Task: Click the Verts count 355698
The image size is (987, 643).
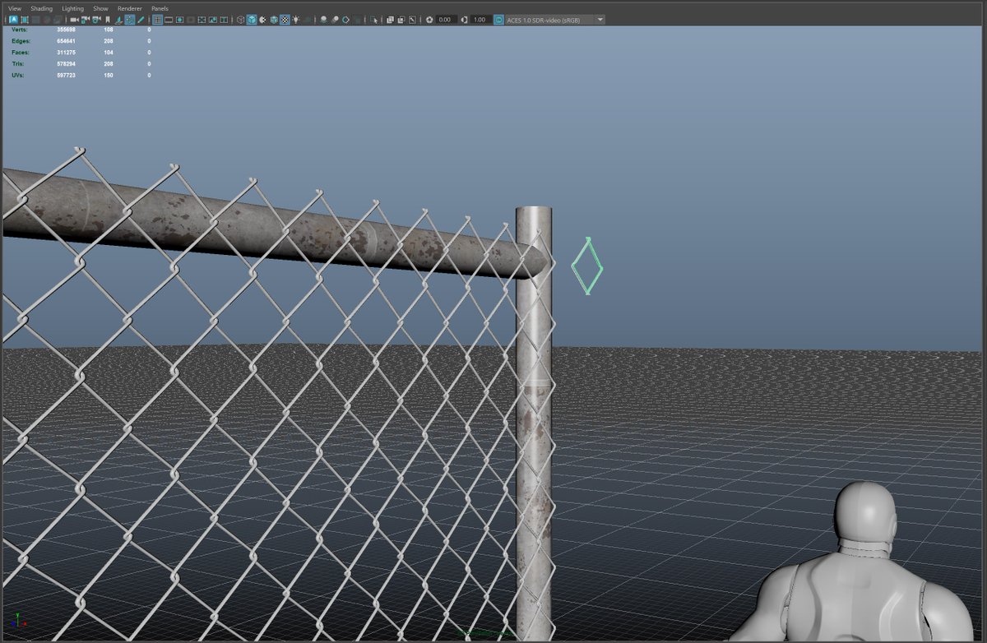Action: [x=65, y=29]
